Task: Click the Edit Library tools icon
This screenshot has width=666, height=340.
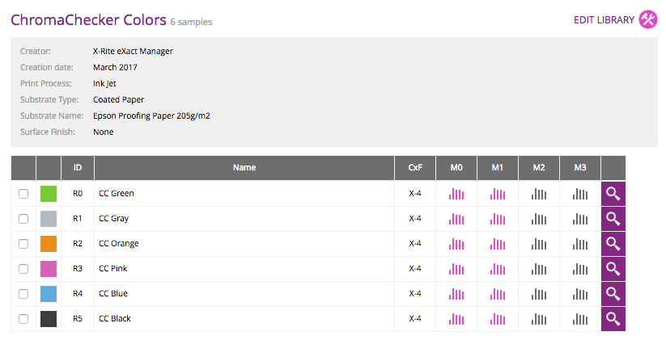Action: click(x=648, y=20)
